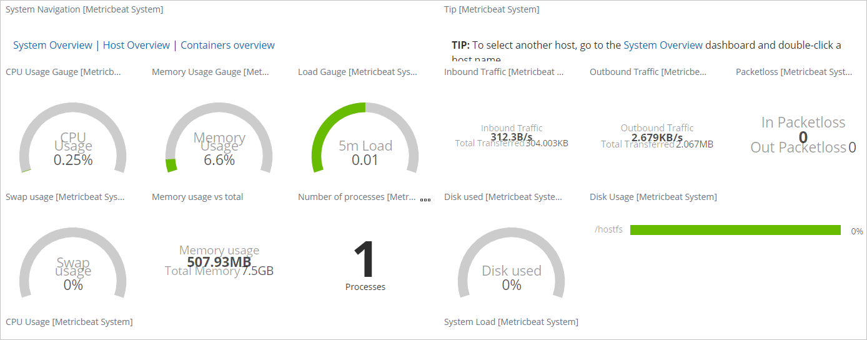867x340 pixels.
Task: Click the green /hostfs disk usage bar
Action: tap(735, 230)
